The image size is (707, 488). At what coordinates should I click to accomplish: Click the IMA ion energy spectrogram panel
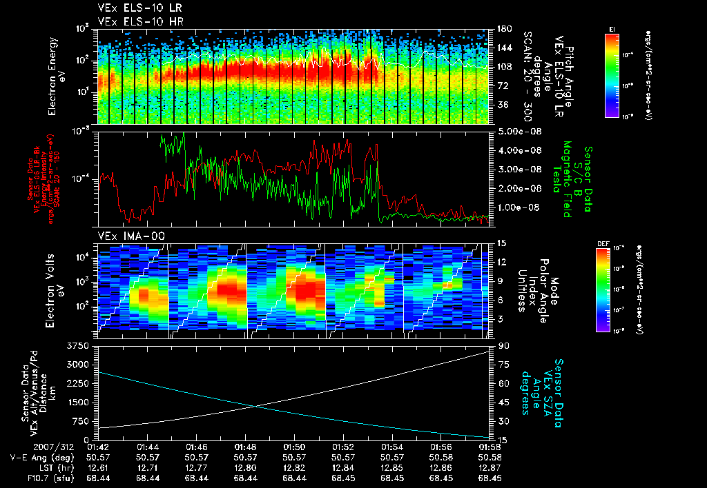293,292
